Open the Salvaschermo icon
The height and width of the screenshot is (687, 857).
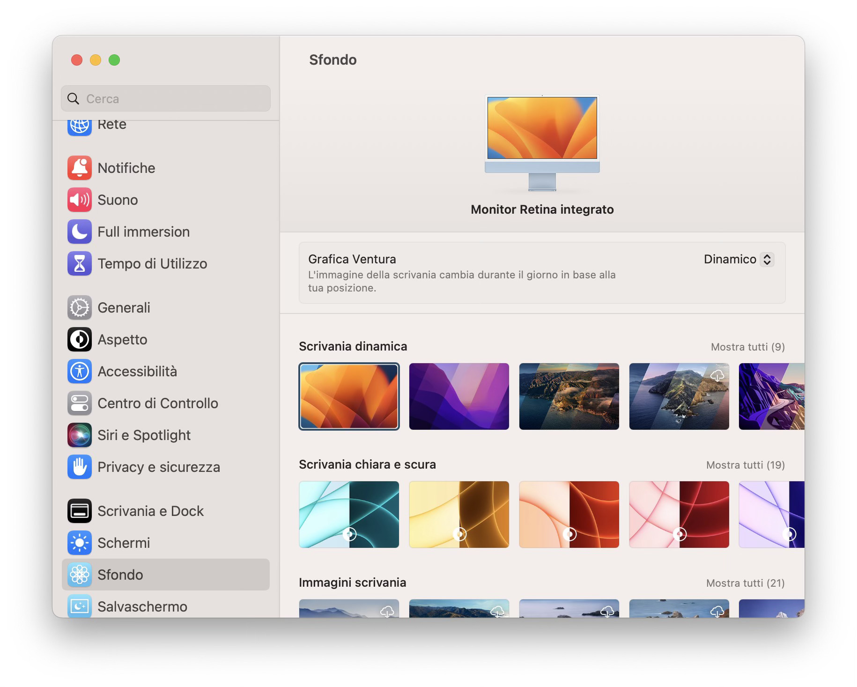79,606
